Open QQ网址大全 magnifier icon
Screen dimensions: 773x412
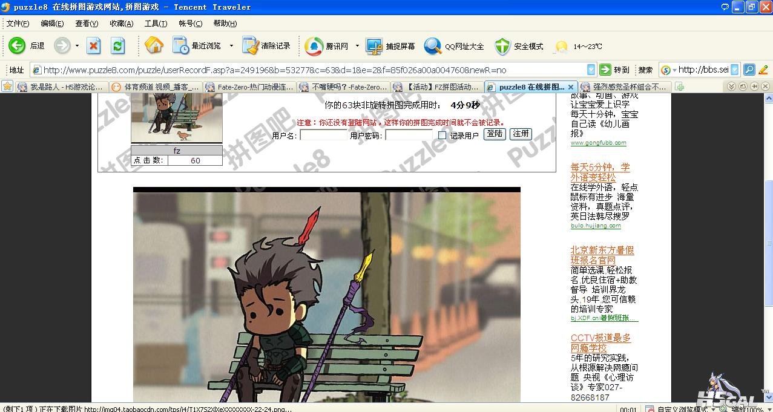[x=433, y=45]
